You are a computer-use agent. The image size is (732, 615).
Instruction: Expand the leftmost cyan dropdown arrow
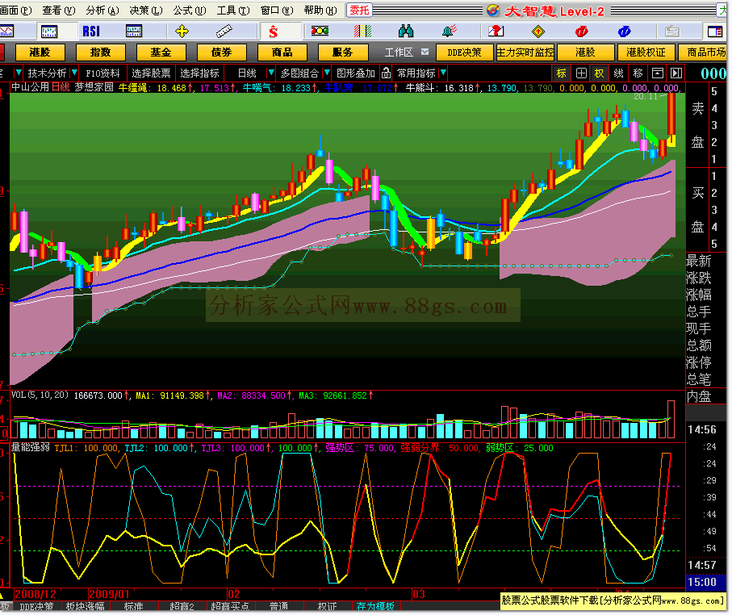(19, 73)
